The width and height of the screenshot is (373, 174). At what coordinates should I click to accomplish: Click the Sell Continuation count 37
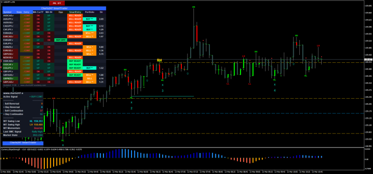pos(41,111)
